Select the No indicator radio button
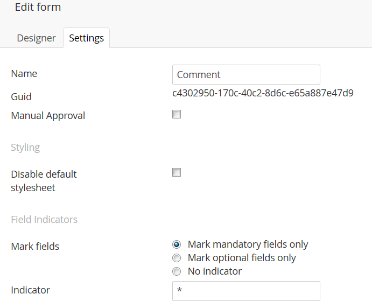The width and height of the screenshot is (372, 308). [177, 271]
